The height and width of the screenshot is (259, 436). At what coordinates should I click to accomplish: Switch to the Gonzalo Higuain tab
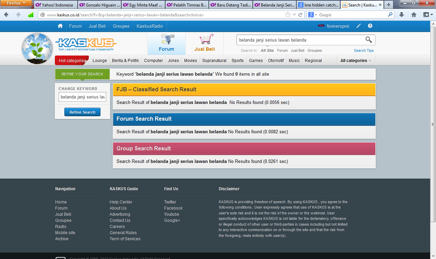pyautogui.click(x=99, y=5)
